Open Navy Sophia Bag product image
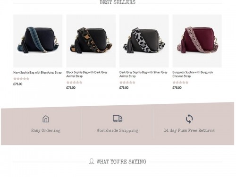Viewport: 236px width, 177px height. click(38, 41)
